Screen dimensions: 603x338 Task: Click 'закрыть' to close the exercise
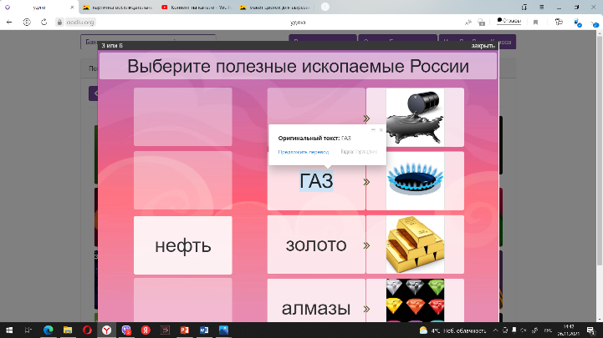tap(483, 45)
